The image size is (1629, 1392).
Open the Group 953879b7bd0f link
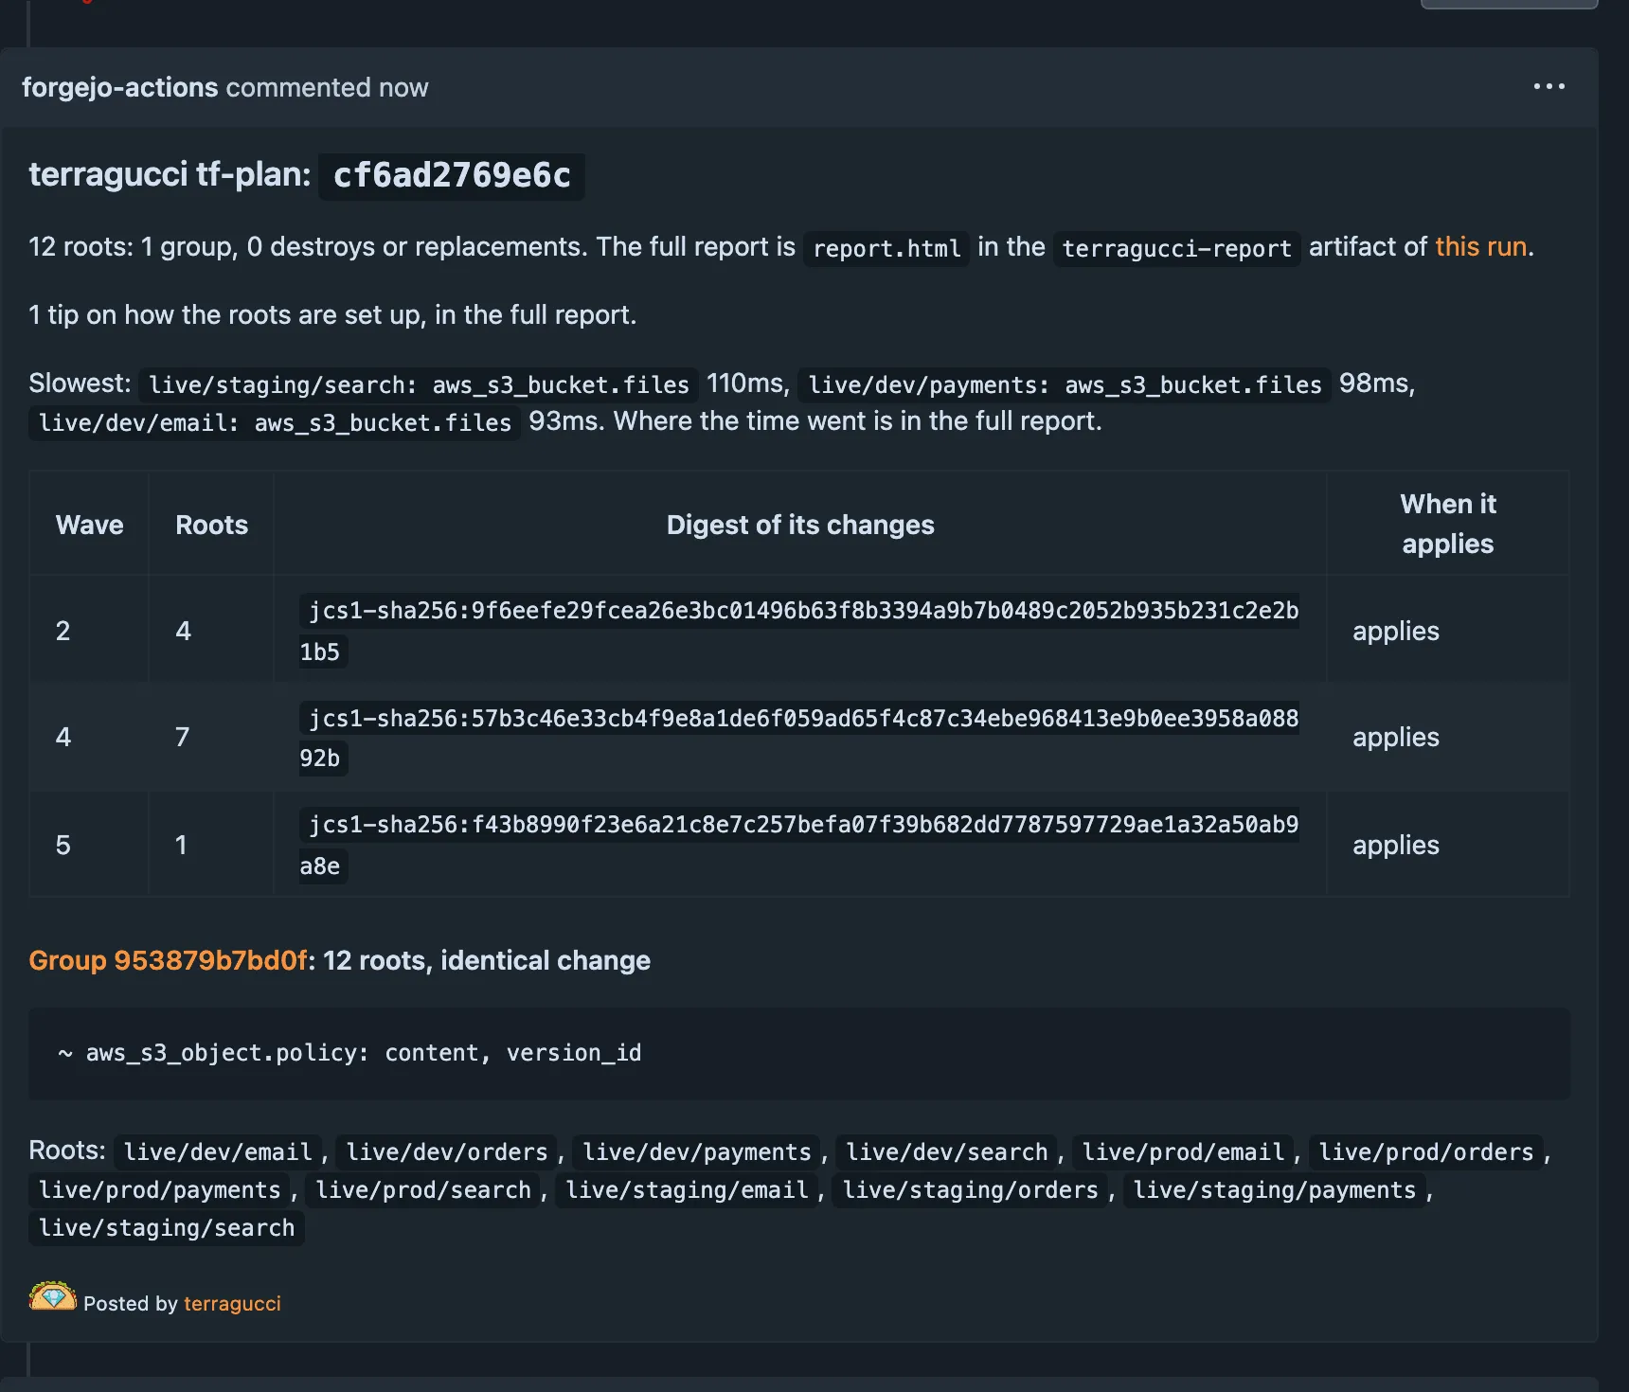coord(168,960)
